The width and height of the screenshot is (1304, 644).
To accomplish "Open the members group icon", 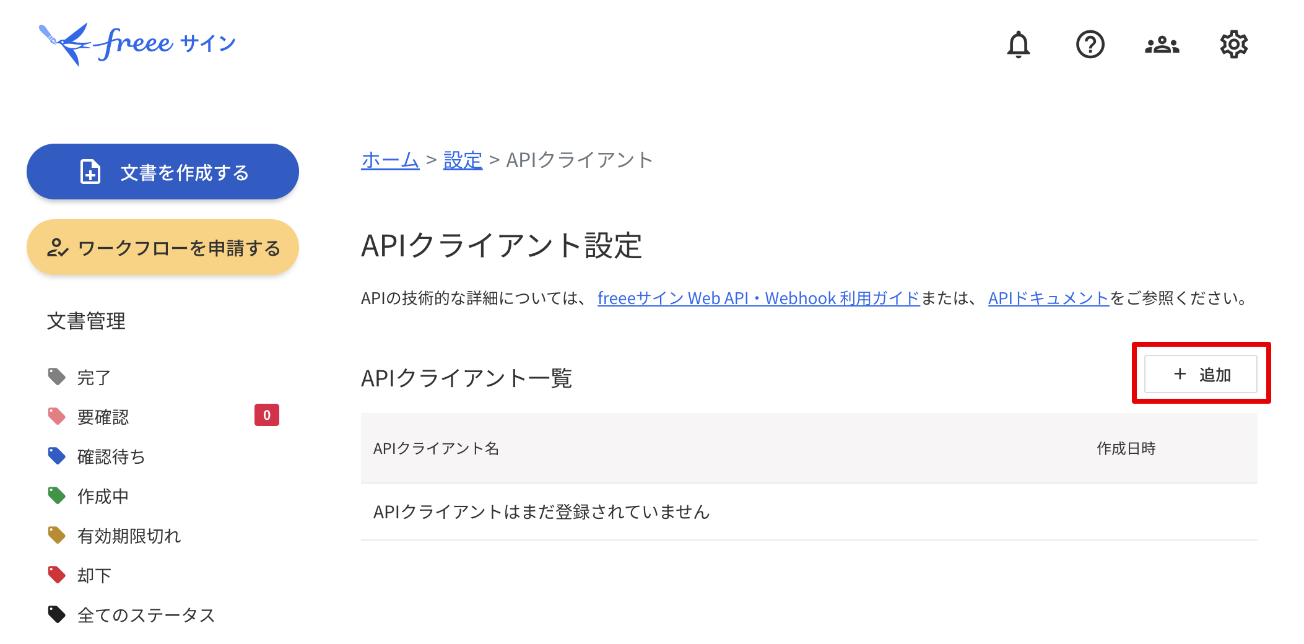I will (1162, 45).
